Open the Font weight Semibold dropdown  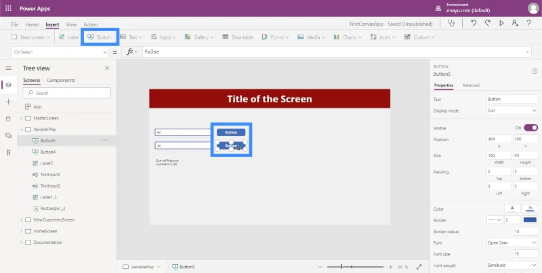[x=512, y=266]
